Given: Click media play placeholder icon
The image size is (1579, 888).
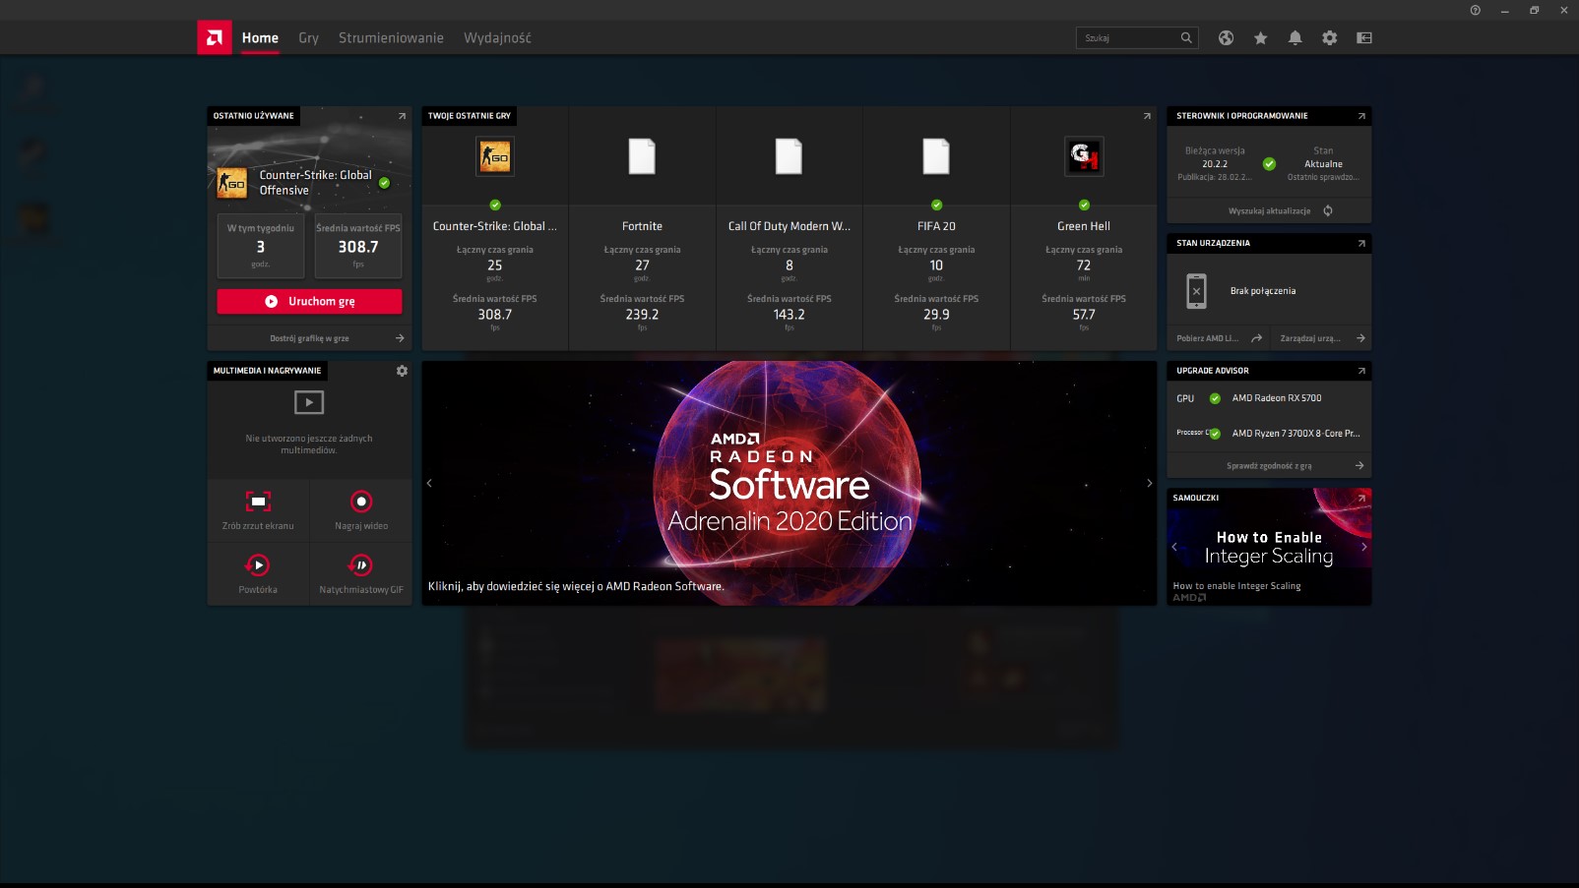Looking at the screenshot, I should coord(309,402).
